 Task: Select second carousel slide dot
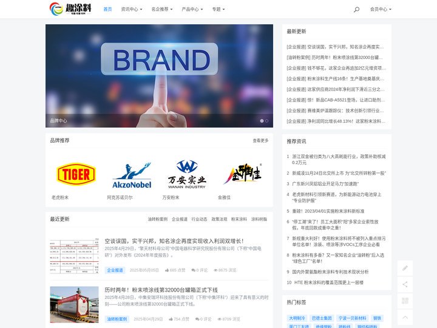point(266,121)
